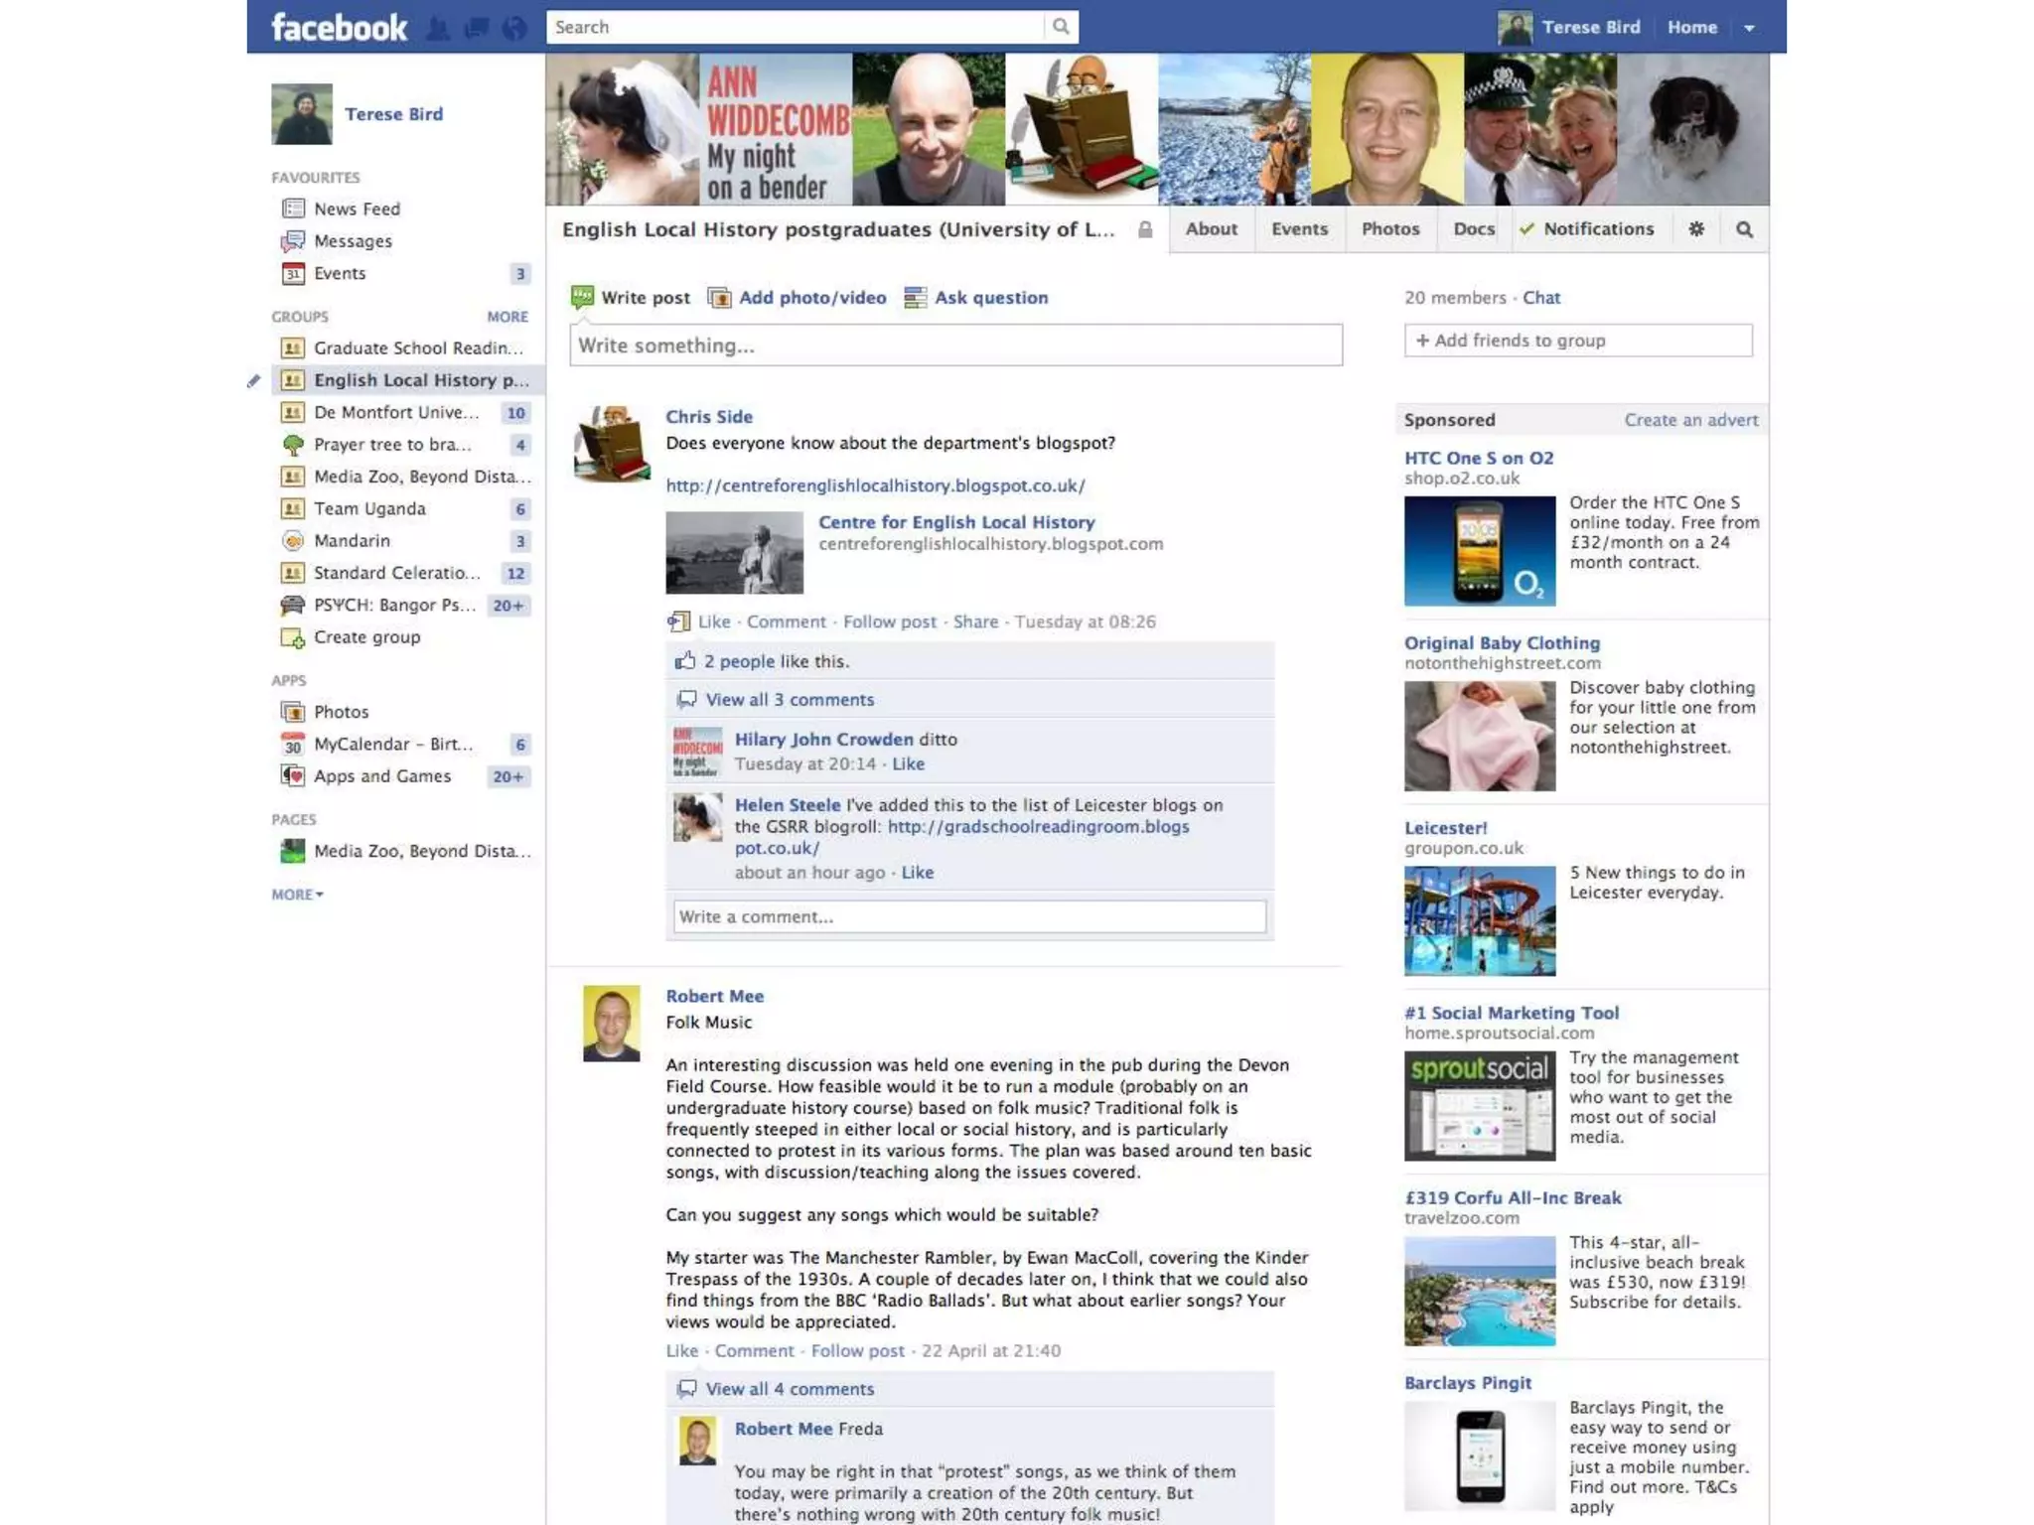Switch to the Docs tab
The width and height of the screenshot is (2034, 1525).
(x=1473, y=229)
